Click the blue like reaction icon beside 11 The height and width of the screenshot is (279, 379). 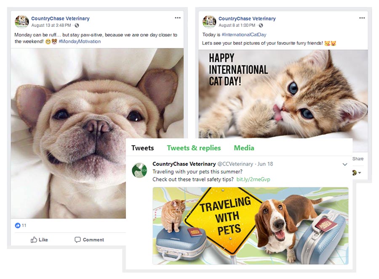click(18, 226)
